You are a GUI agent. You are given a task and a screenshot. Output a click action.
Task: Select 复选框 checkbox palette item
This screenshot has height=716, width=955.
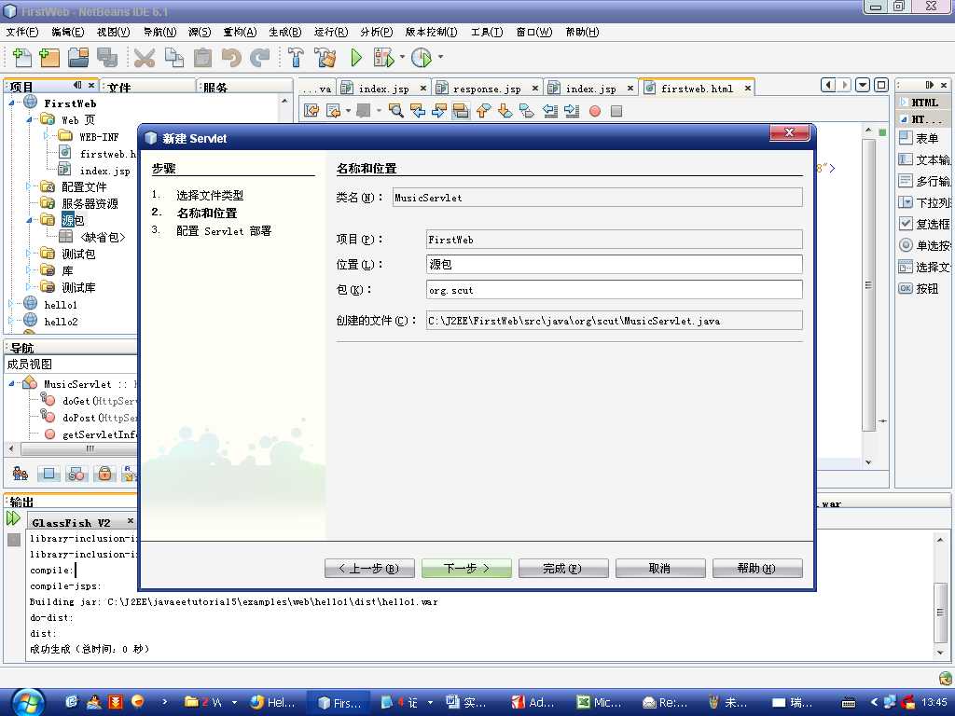(x=924, y=224)
